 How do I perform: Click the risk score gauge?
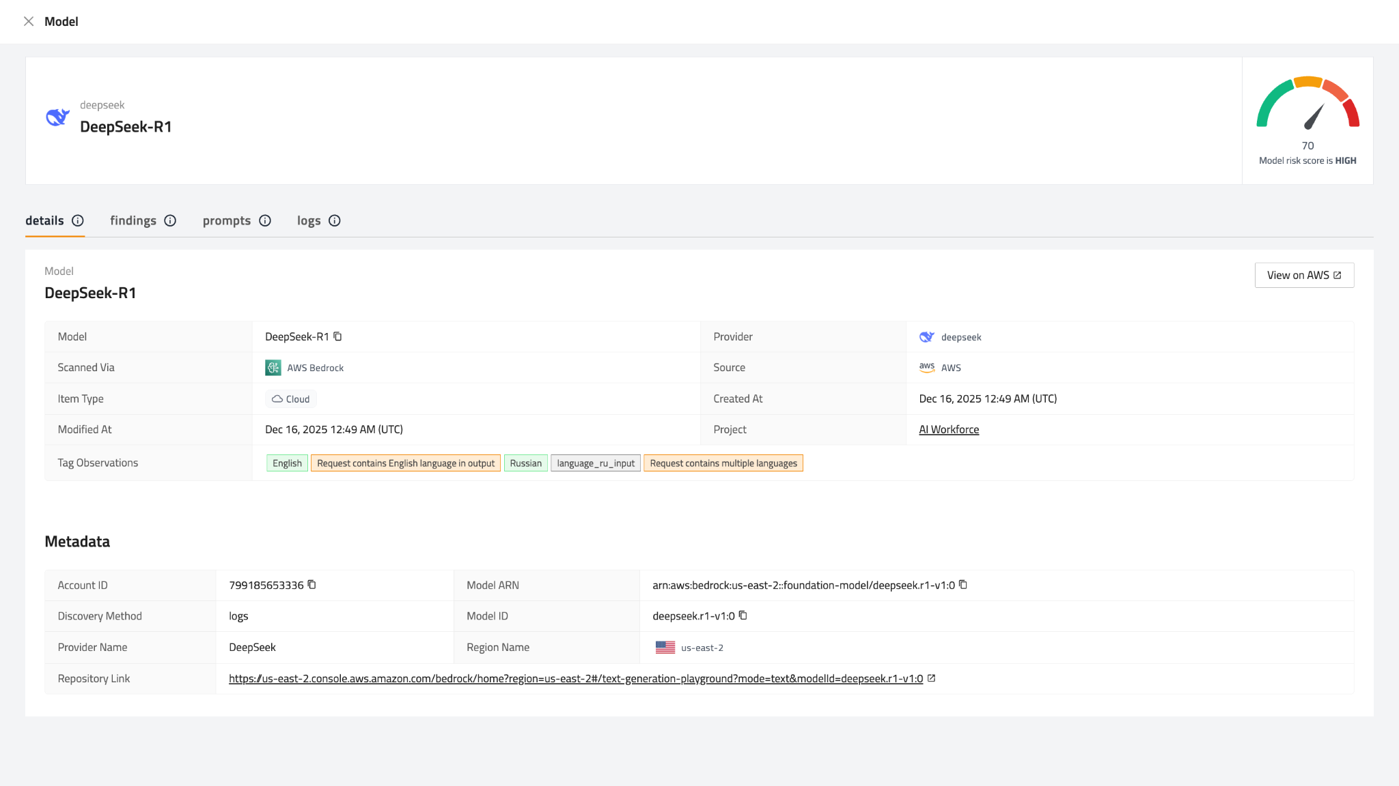(1307, 102)
